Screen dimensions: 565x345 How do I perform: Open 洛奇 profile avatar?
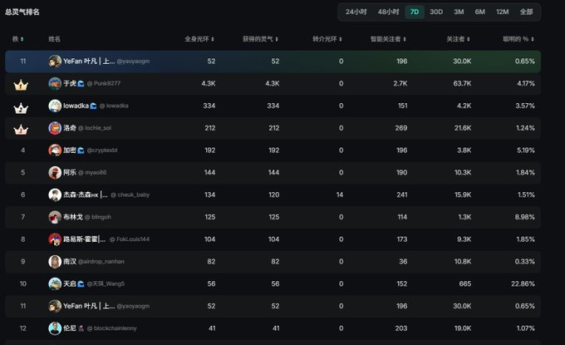click(55, 128)
